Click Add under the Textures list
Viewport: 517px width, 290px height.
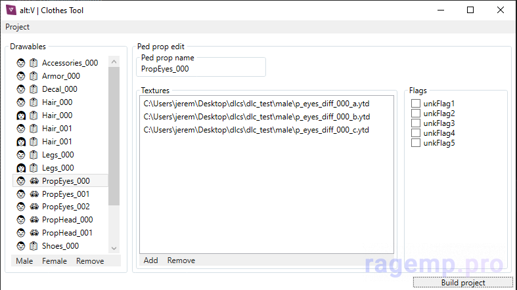coord(150,260)
